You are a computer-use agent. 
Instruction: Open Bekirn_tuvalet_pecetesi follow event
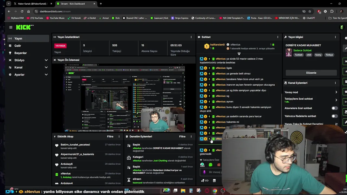[88, 147]
